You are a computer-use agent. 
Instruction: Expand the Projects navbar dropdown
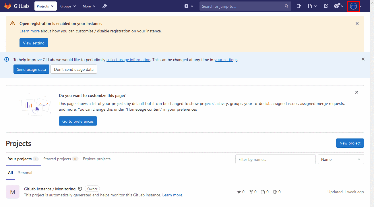45,6
